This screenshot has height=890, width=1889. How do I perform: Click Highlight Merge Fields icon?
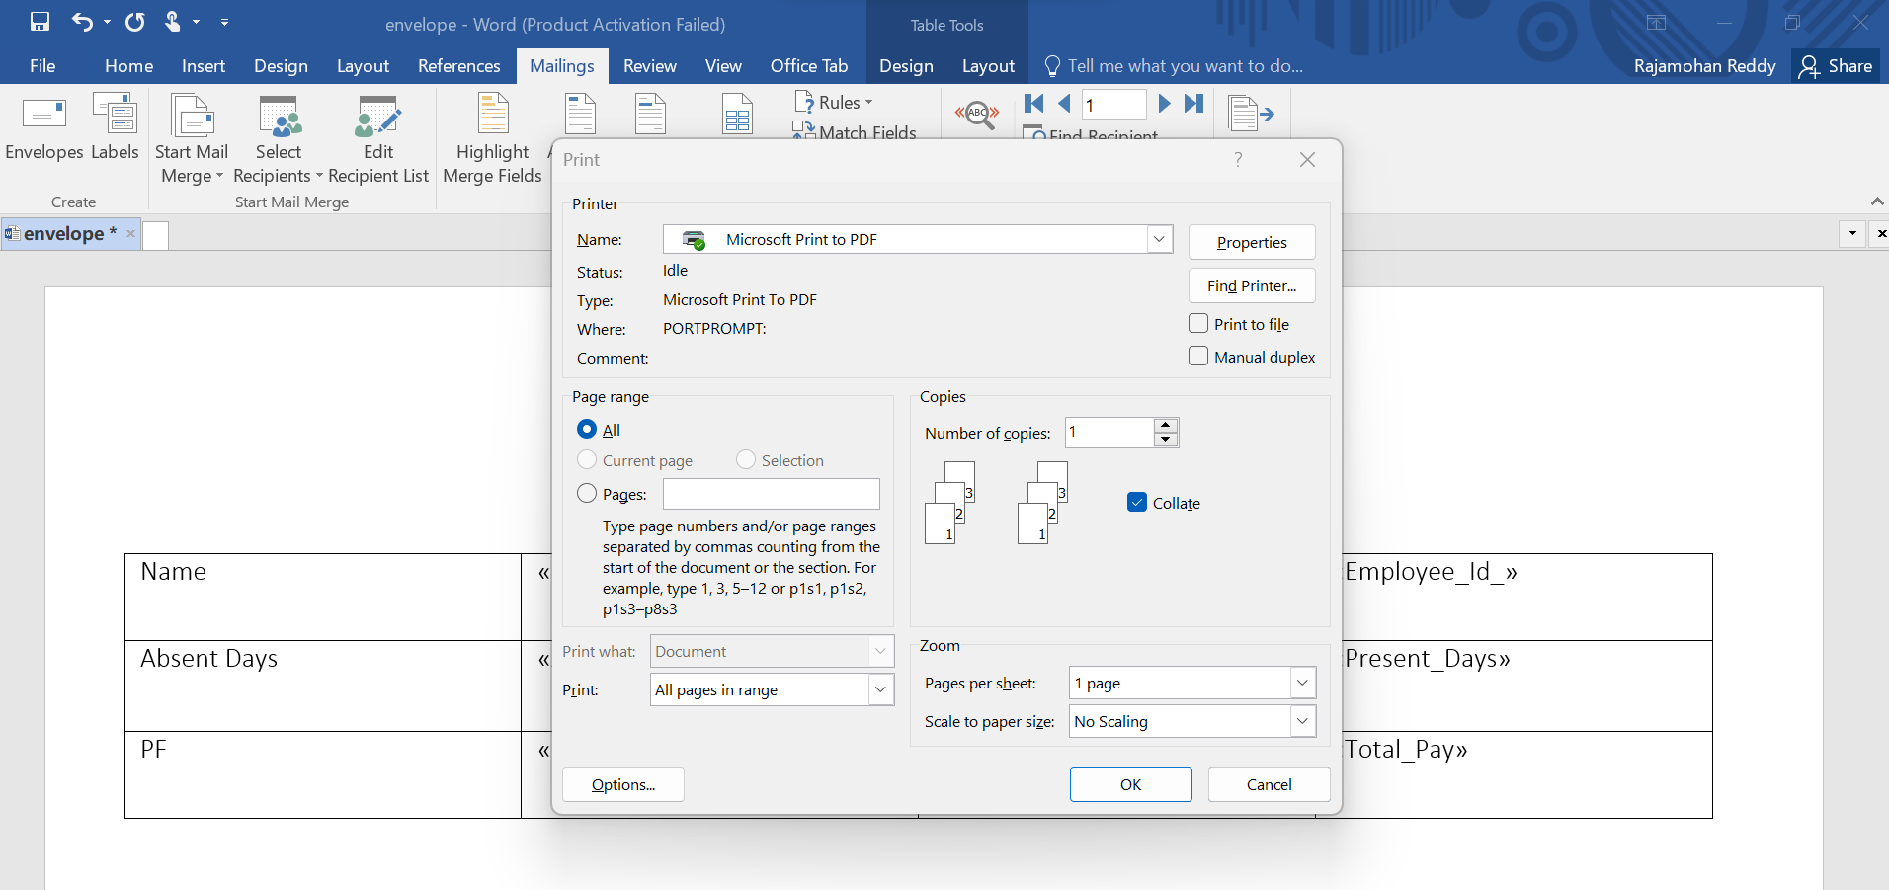pyautogui.click(x=493, y=114)
